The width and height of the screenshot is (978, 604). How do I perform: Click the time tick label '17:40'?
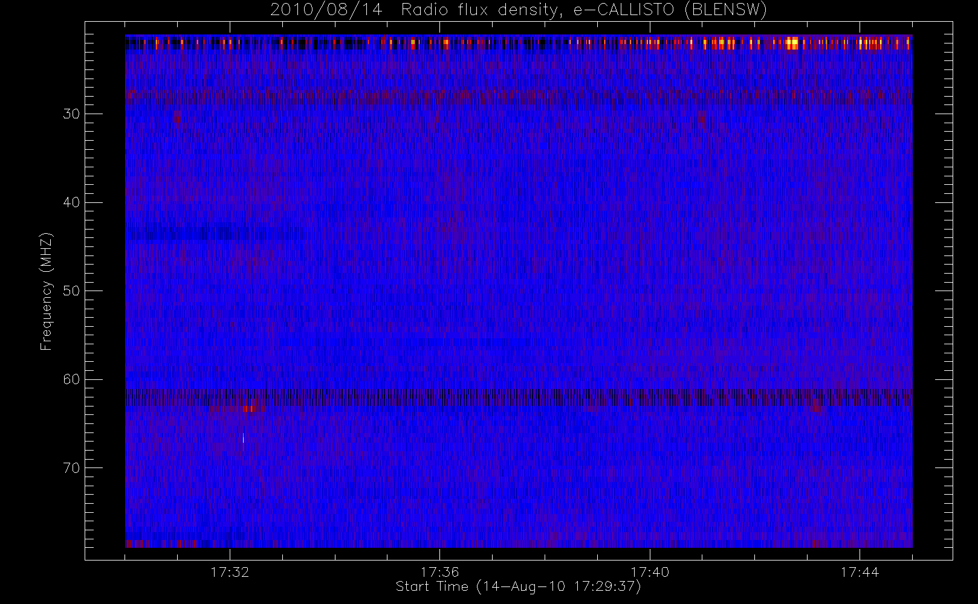[650, 571]
